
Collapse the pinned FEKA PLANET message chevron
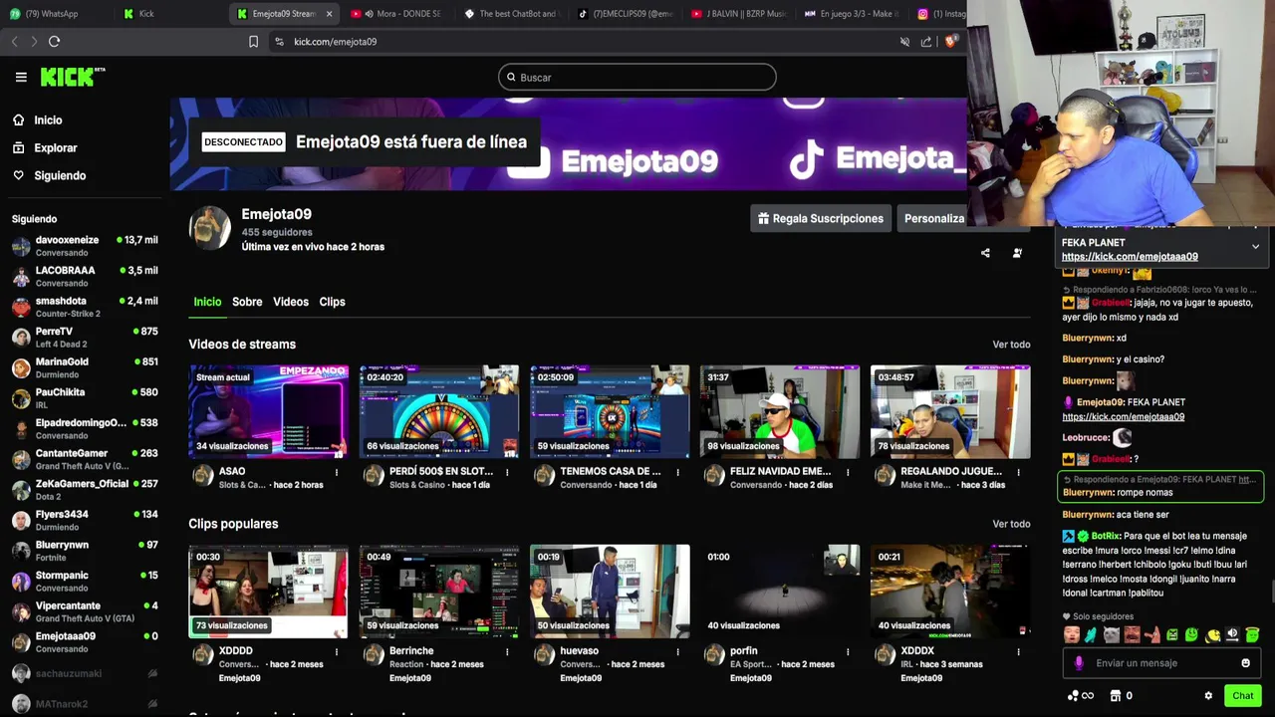(x=1255, y=246)
